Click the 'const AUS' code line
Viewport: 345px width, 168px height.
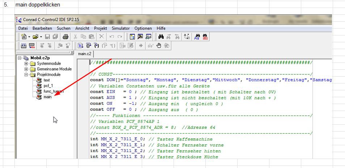[183, 98]
